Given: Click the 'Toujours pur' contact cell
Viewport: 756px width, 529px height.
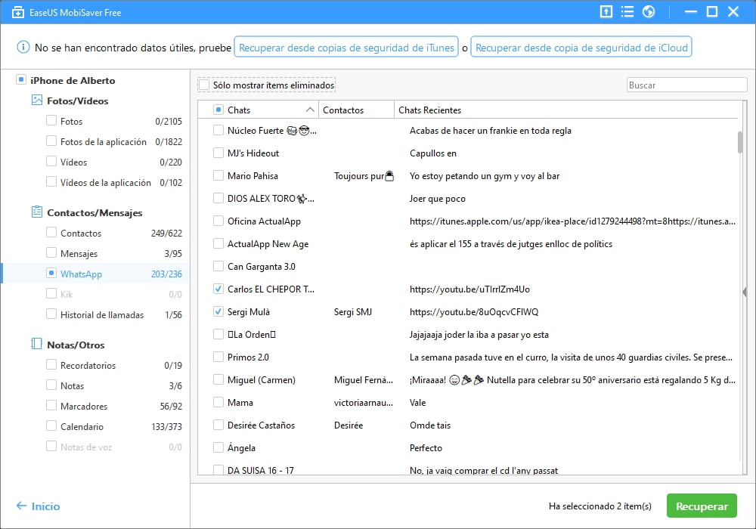Looking at the screenshot, I should [364, 176].
